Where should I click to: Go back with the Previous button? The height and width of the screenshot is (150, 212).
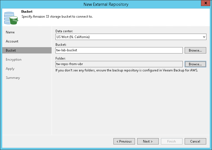[124, 141]
